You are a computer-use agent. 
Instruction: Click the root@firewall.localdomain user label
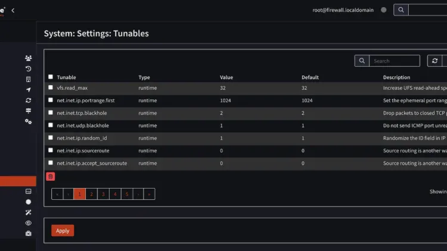click(x=343, y=10)
